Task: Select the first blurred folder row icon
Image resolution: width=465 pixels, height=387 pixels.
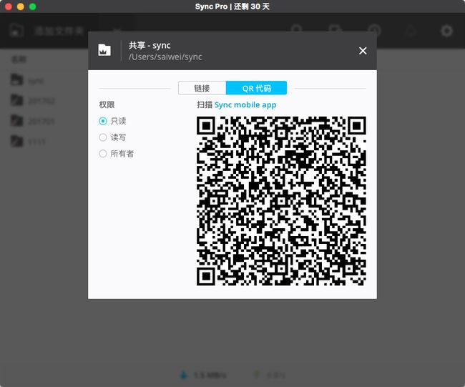Action: (x=16, y=80)
